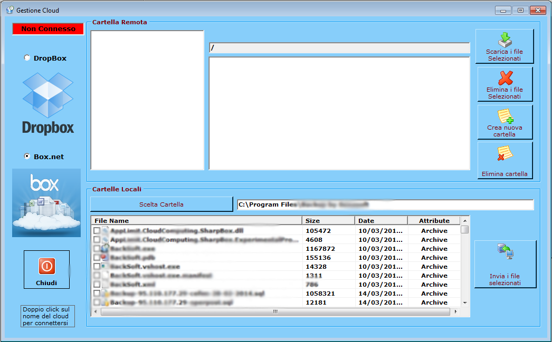The height and width of the screenshot is (342, 552).
Task: Click the "Doppio click sul nome del cloud" hint
Action: (x=47, y=316)
